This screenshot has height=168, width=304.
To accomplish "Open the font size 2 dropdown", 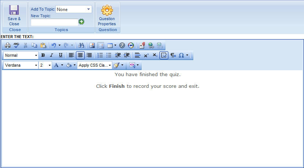I will 45,65.
